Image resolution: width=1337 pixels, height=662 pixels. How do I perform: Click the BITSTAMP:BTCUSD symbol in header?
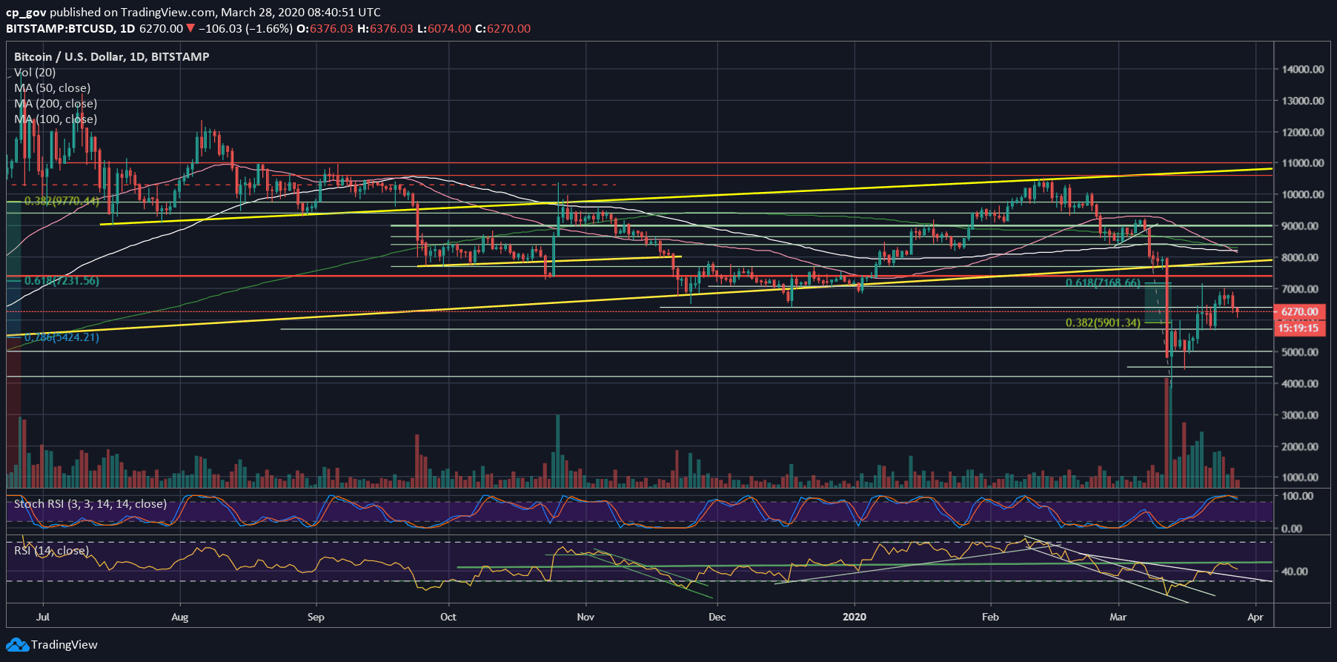[59, 28]
